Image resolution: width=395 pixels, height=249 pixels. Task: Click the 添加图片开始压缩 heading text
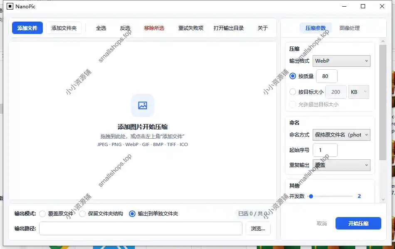[x=143, y=127]
